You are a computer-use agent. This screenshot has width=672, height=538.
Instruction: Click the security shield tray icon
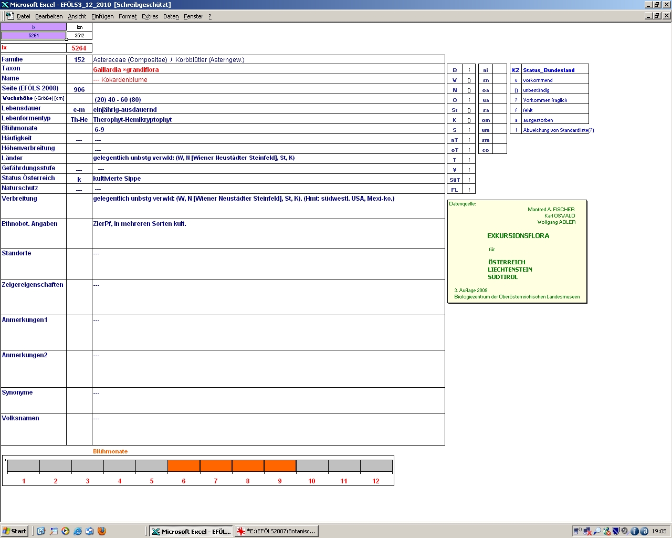click(616, 531)
